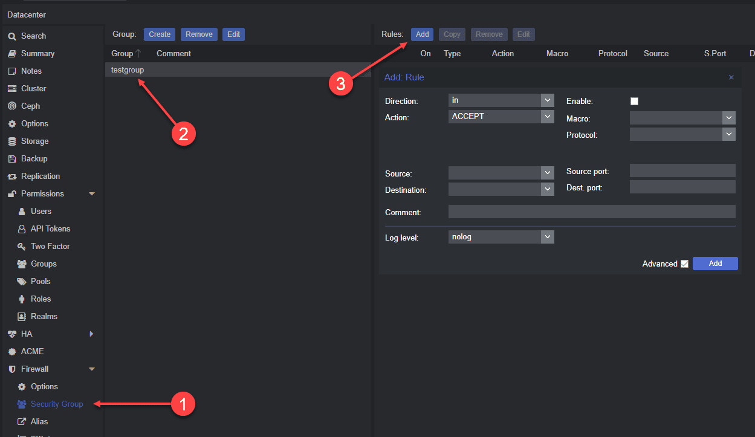This screenshot has width=755, height=437.
Task: Close the Add: Rule dialog
Action: tap(731, 77)
